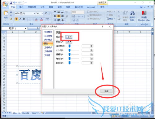The image size is (155, 119).
Task: Move the transparency slider
Action: click(69, 46)
